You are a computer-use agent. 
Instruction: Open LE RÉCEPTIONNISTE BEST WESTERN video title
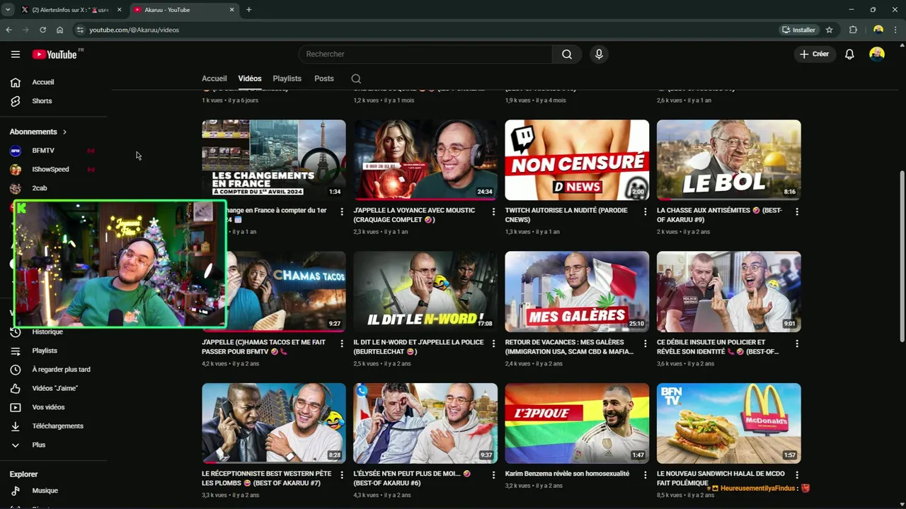(x=266, y=478)
